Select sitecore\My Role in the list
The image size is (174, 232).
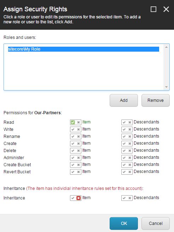point(83,49)
